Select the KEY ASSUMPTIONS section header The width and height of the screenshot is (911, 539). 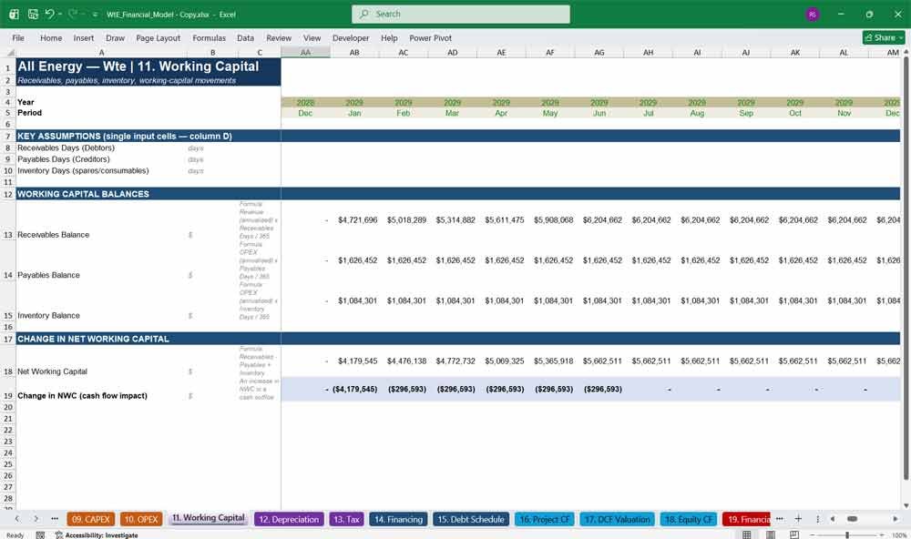coord(124,136)
